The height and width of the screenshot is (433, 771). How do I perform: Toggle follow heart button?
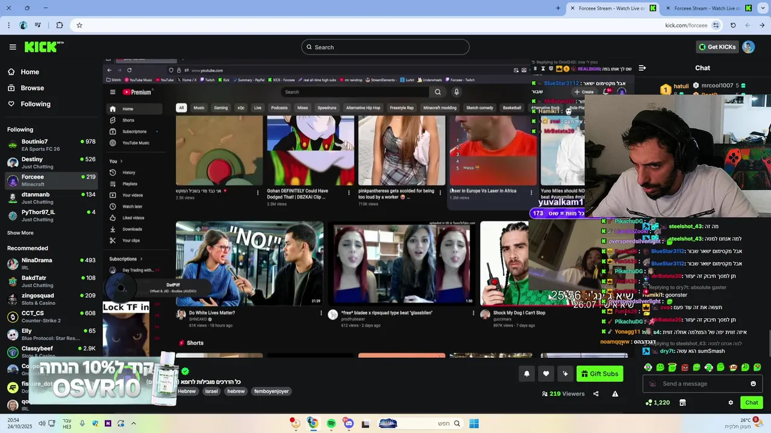click(546, 374)
